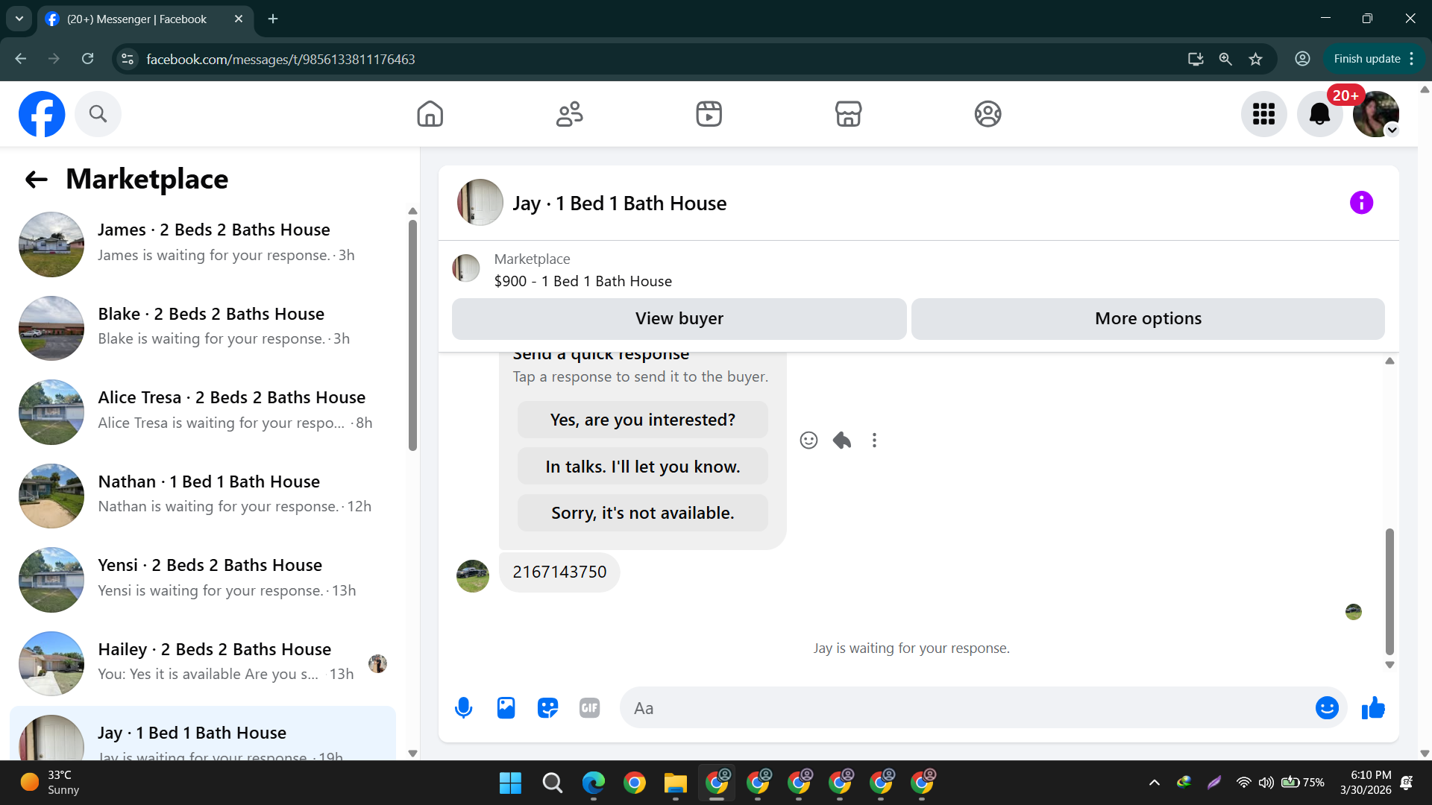
Task: Open the Facebook menu grid icon
Action: [1263, 114]
